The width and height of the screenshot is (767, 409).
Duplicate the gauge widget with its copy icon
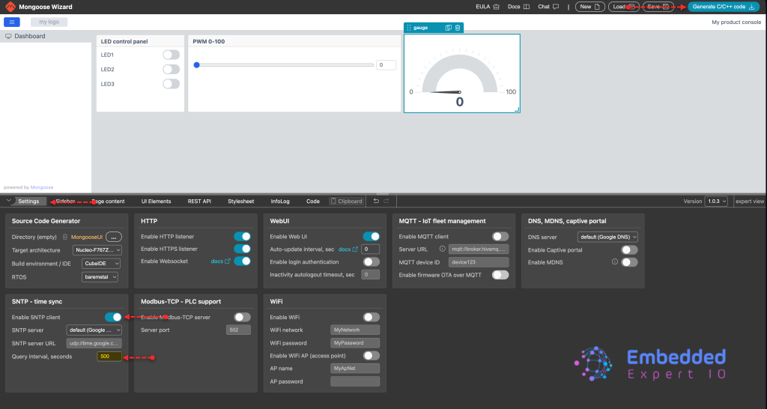tap(448, 28)
